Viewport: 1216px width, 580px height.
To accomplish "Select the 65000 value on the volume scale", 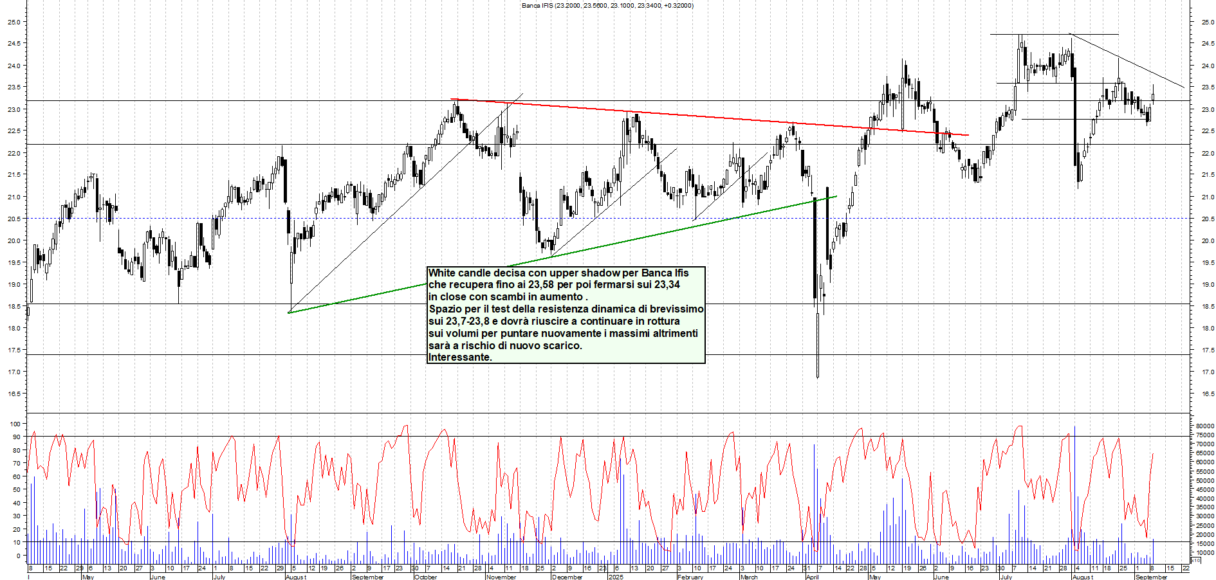I will click(1204, 453).
